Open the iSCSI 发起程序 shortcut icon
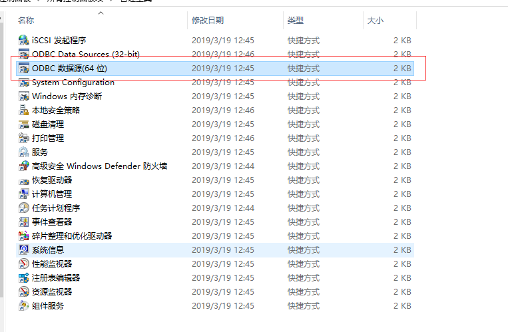 24,40
